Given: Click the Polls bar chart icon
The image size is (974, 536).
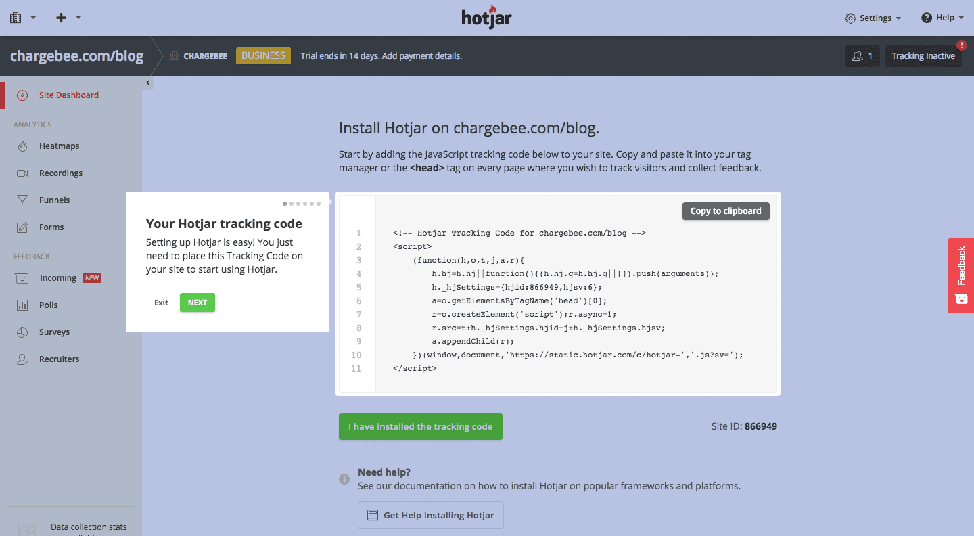Looking at the screenshot, I should click(22, 305).
